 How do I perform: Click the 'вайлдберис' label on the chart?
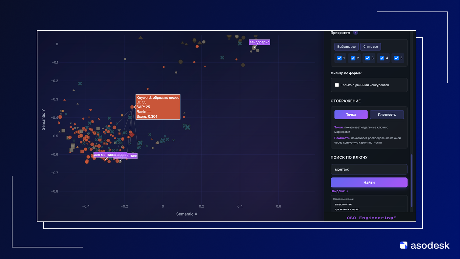point(259,42)
